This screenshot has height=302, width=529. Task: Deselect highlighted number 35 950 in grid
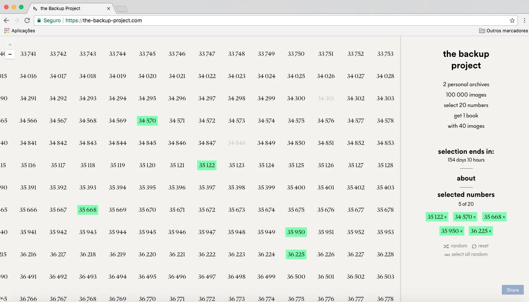296,232
